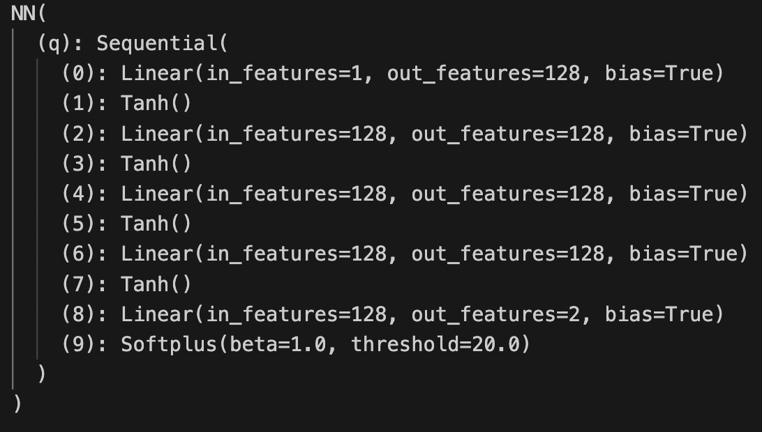Click the inner indent guide line beside layers

click(37, 209)
